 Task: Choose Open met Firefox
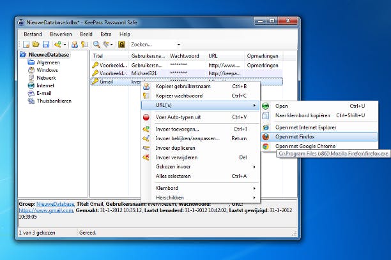[x=319, y=137]
